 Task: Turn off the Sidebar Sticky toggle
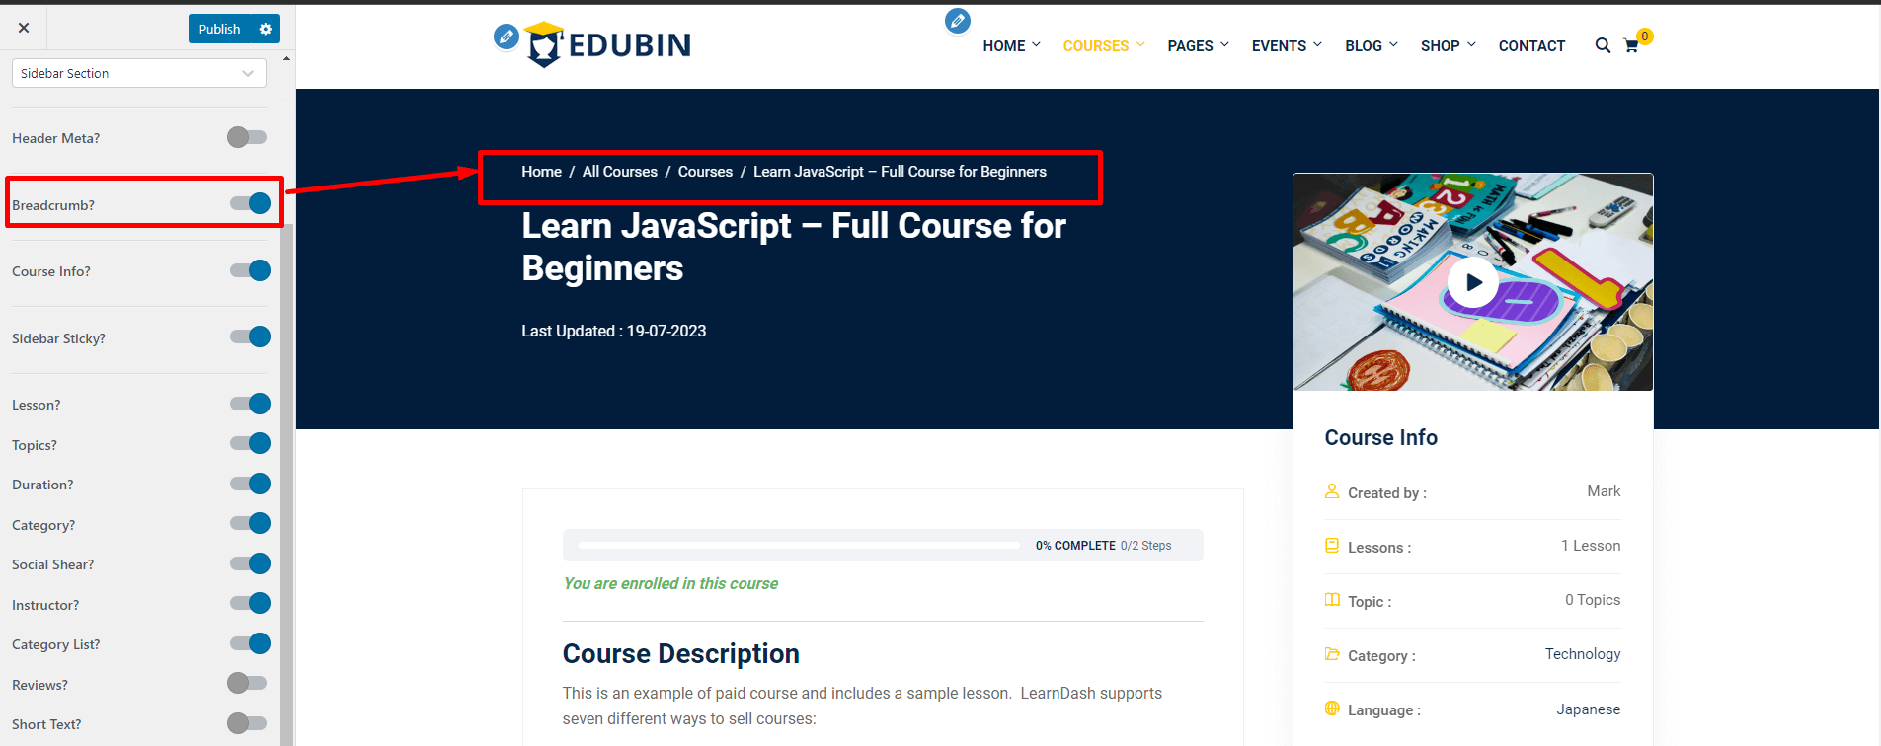coord(250,337)
